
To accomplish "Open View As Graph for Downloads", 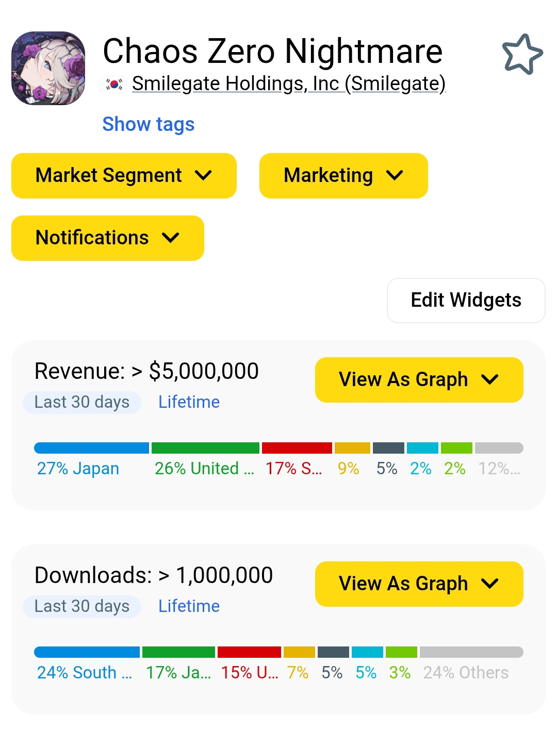I will [x=419, y=584].
